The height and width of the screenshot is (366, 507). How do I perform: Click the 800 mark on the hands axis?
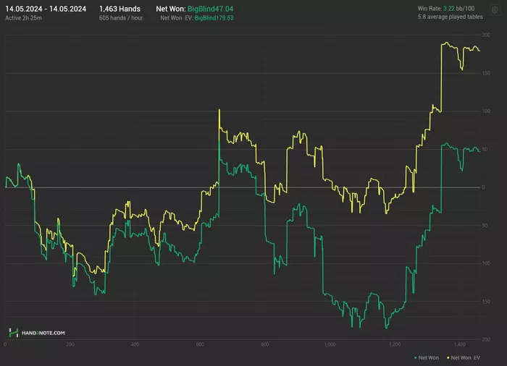[264, 344]
